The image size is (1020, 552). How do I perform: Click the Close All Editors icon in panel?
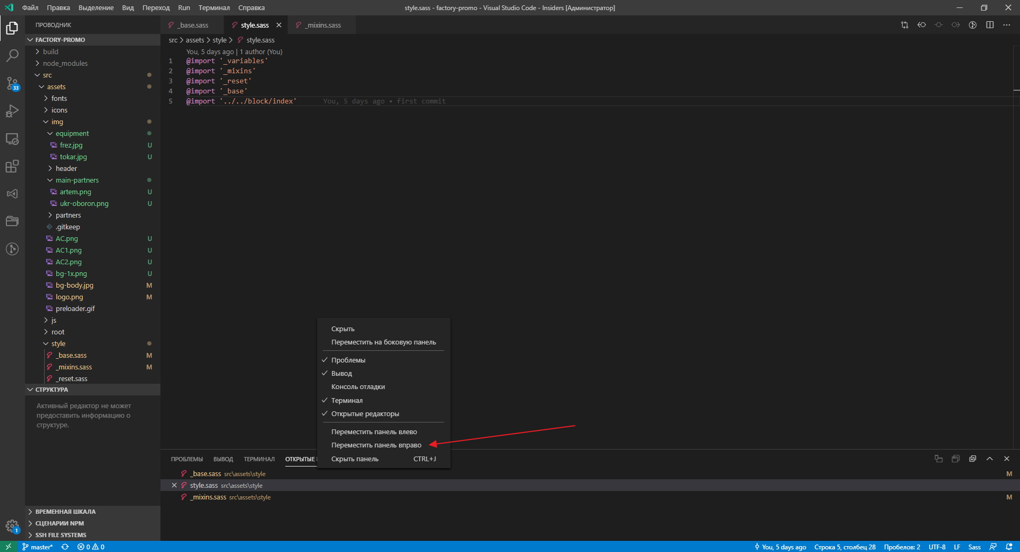973,459
